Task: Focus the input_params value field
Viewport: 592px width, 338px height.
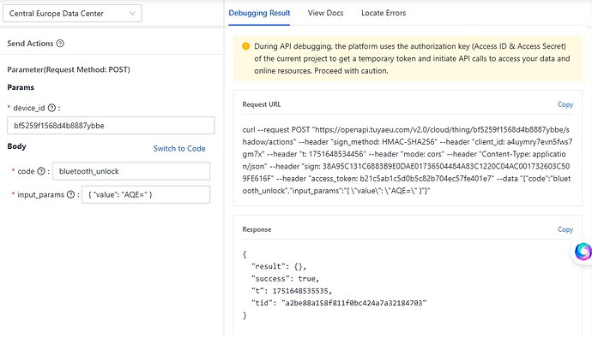Action: 146,194
